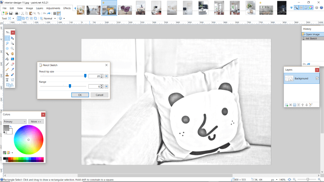Toggle Background layer visibility checkbox
Image resolution: width=324 pixels, height=182 pixels.
tap(317, 78)
